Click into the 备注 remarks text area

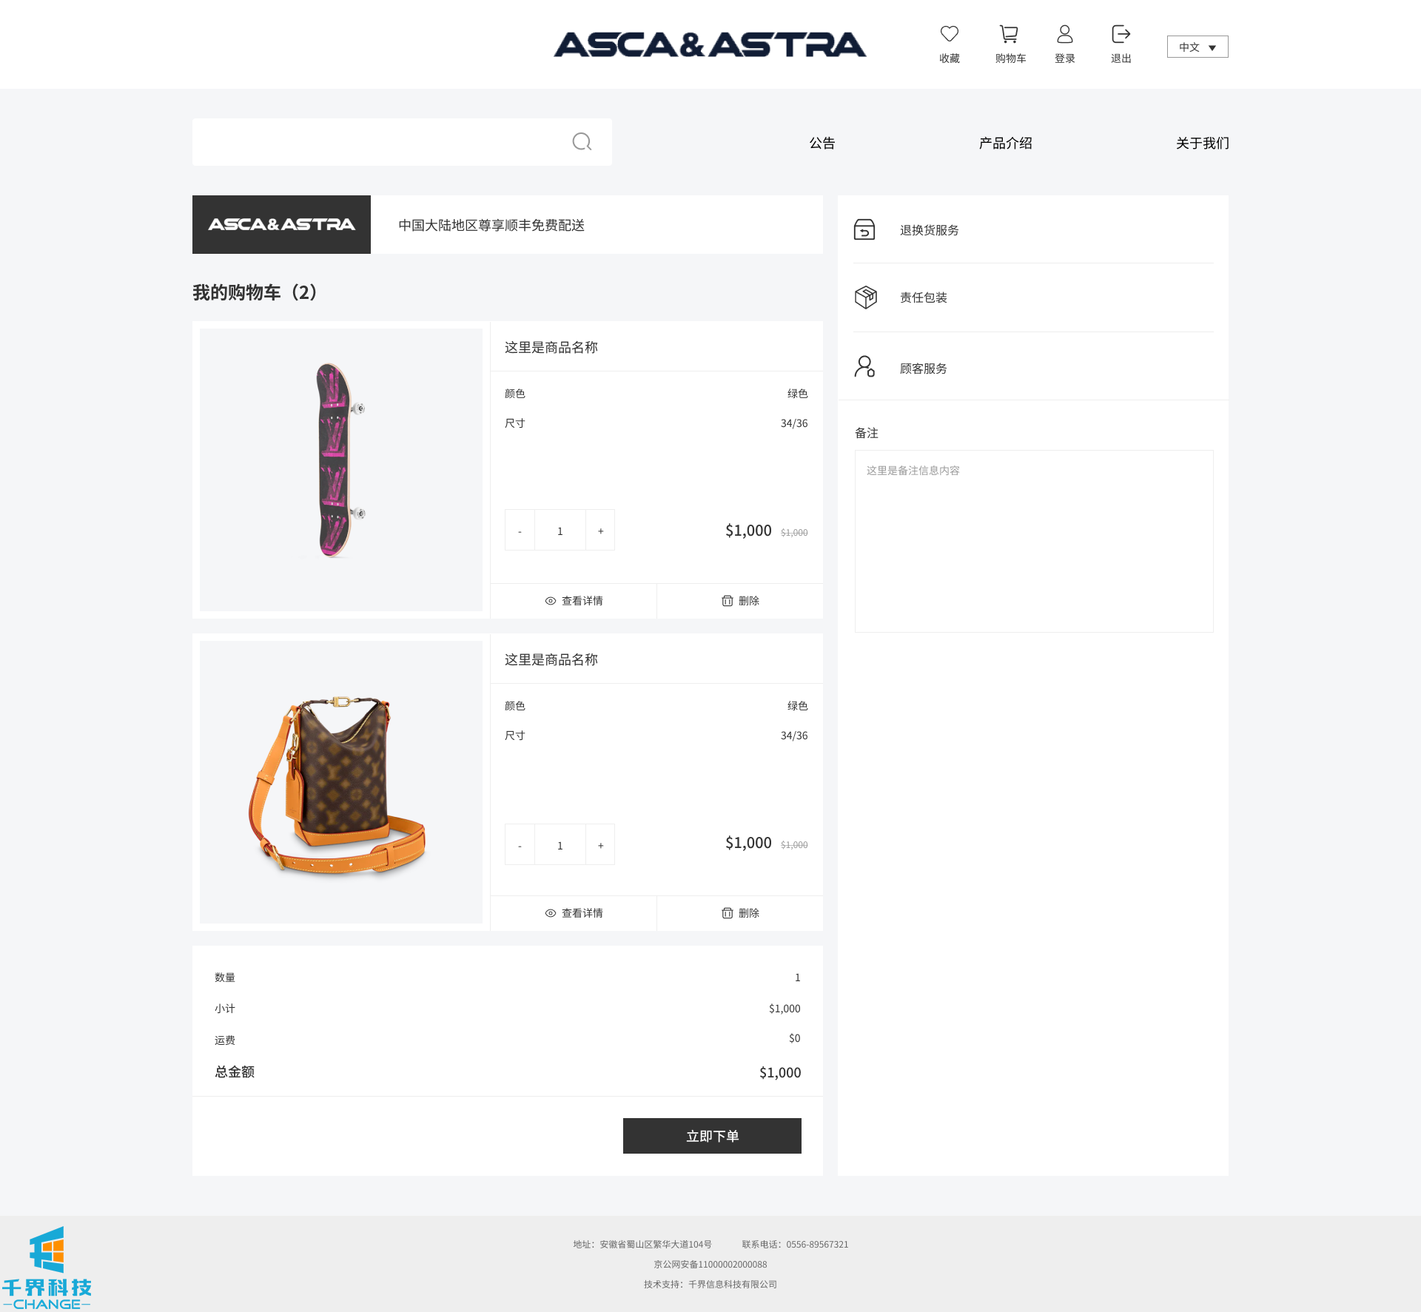click(x=1033, y=540)
